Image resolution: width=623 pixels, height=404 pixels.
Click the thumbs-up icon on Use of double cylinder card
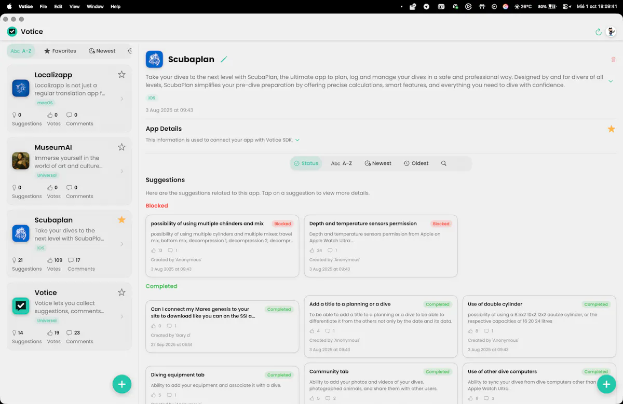(x=470, y=331)
